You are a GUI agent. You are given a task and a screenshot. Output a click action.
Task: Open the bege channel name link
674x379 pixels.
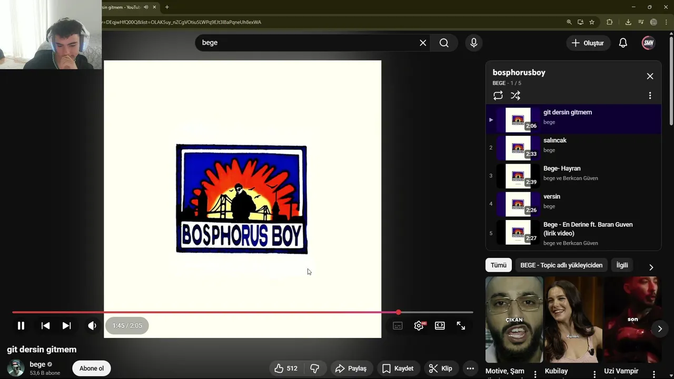37,364
